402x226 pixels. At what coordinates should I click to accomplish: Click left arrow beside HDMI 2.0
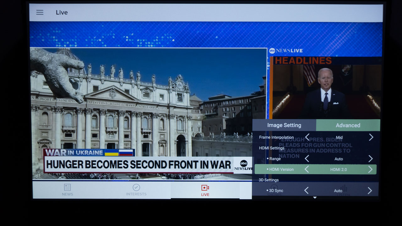tap(307, 169)
